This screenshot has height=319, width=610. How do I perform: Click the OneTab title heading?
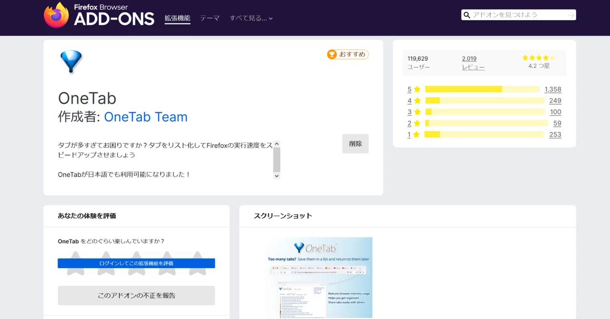point(87,98)
